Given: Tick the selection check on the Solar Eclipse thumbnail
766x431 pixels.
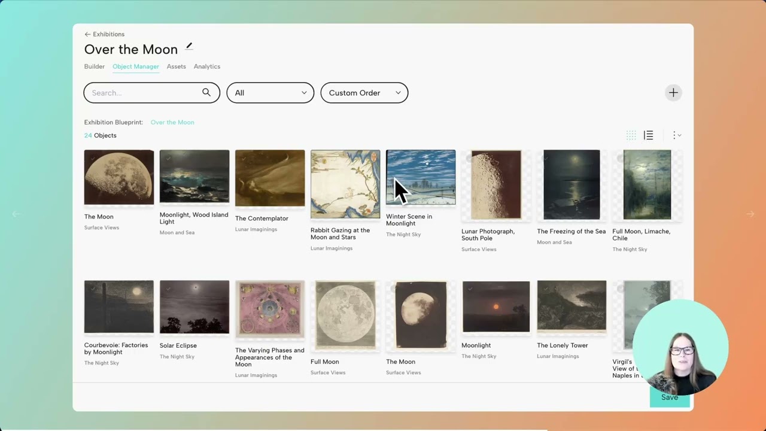Looking at the screenshot, I should [x=168, y=289].
